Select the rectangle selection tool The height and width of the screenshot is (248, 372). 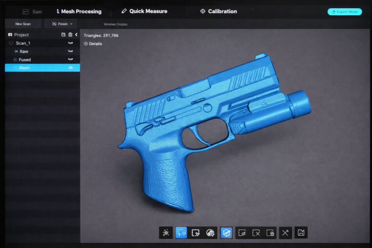[196, 233]
